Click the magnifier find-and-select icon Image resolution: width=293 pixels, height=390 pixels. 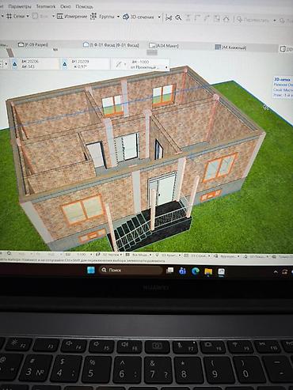[x=178, y=17]
